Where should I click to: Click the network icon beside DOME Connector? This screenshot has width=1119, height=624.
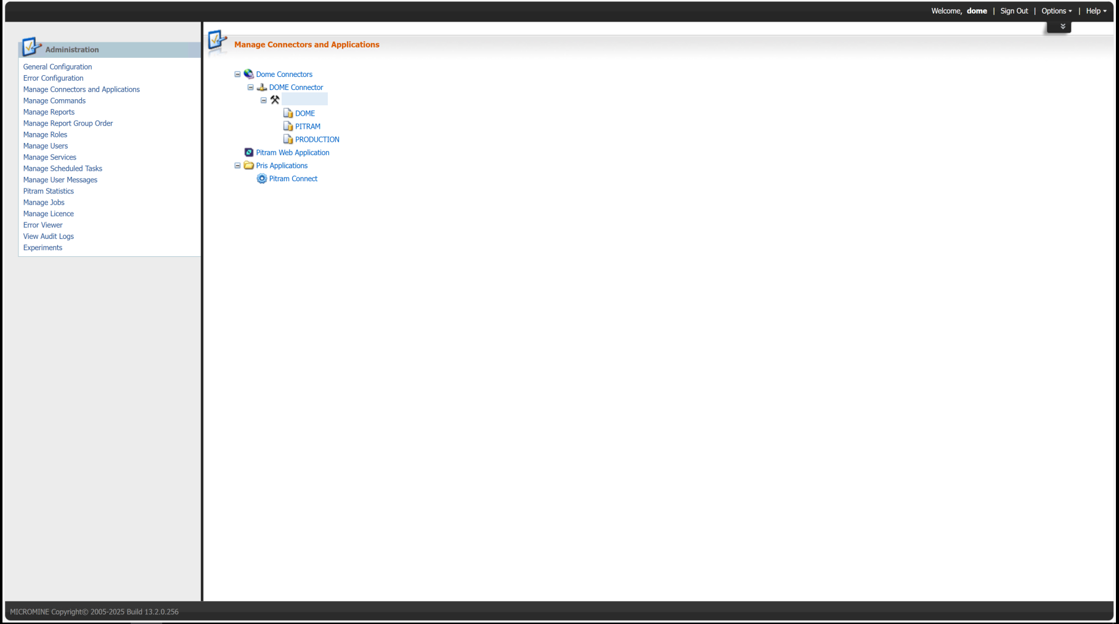click(262, 87)
